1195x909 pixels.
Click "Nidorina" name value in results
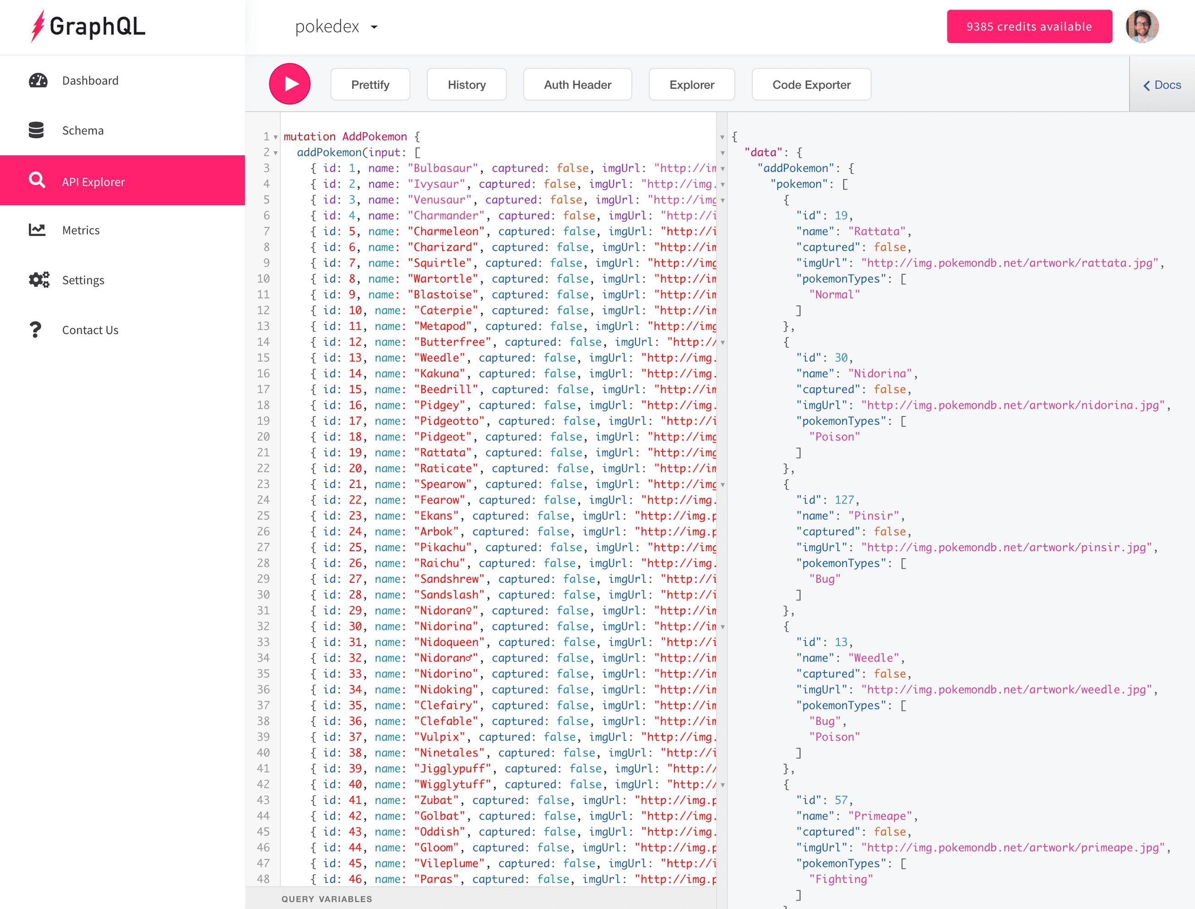pos(880,374)
